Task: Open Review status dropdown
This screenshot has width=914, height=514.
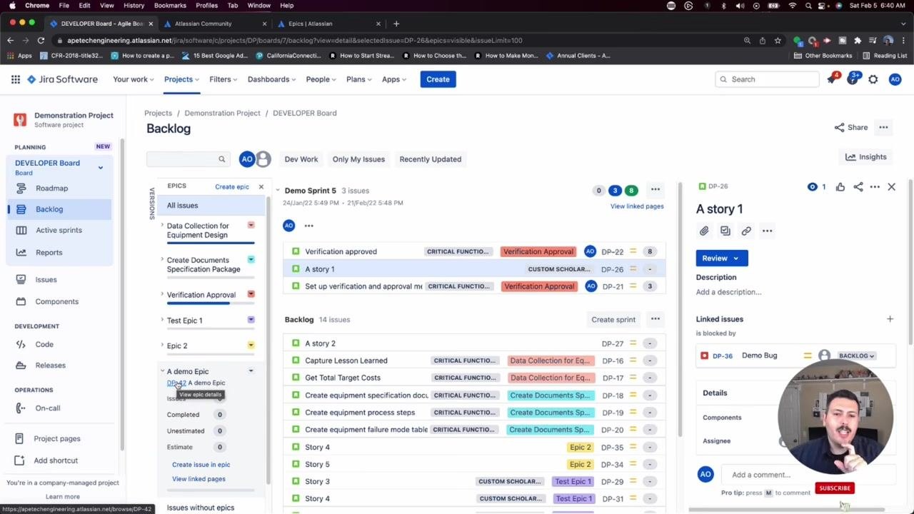Action: (x=722, y=258)
